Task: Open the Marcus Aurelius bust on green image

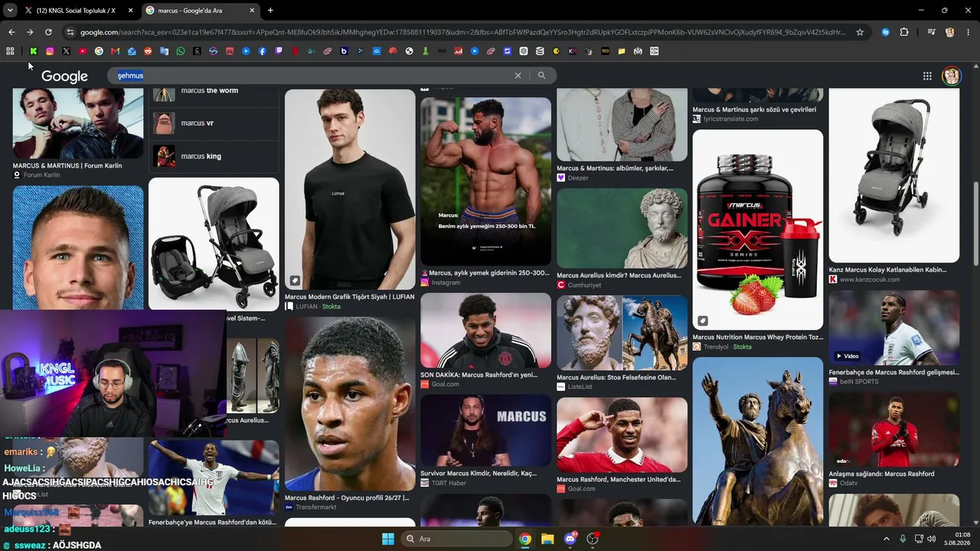Action: tap(622, 228)
